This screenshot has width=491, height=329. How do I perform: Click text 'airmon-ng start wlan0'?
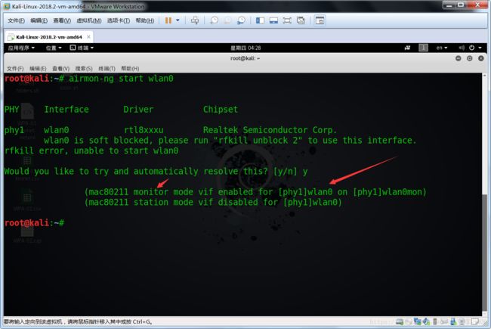click(x=121, y=79)
